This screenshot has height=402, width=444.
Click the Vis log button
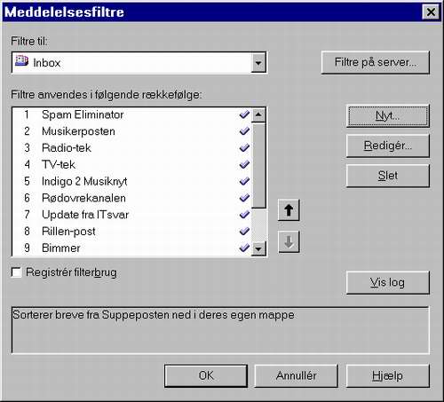tap(388, 282)
